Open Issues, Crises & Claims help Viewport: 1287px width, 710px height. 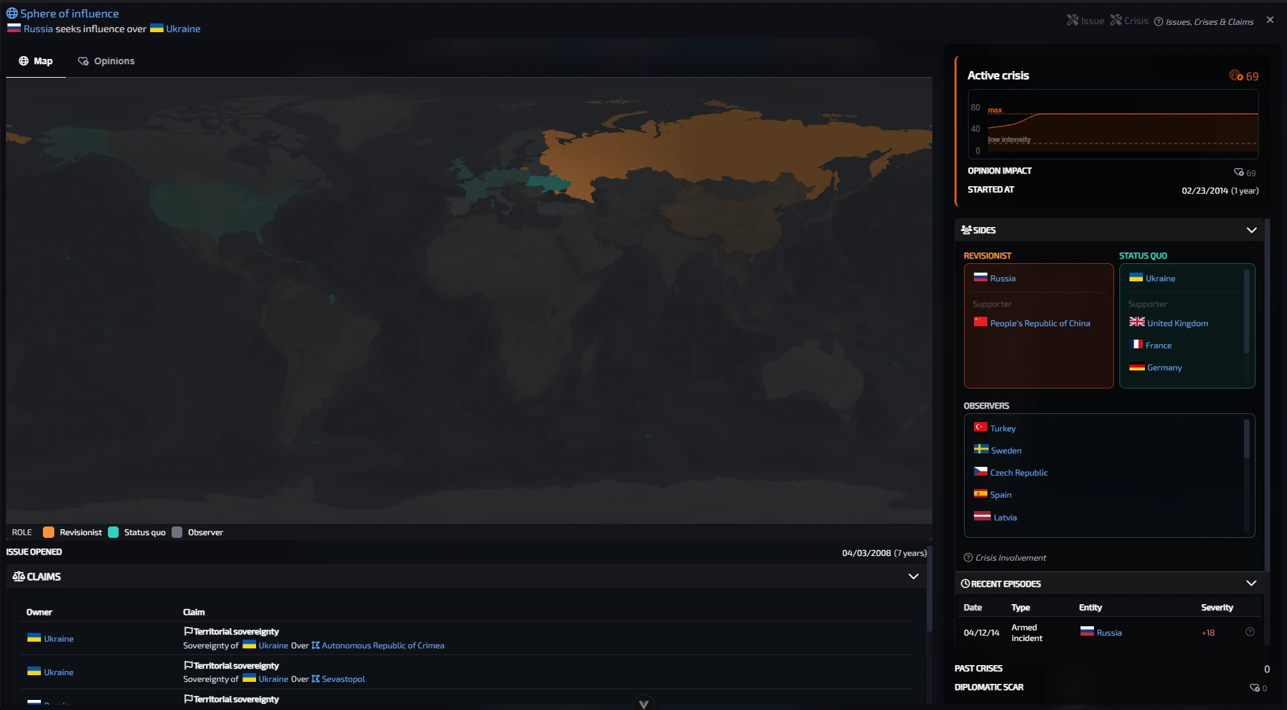tap(1203, 21)
